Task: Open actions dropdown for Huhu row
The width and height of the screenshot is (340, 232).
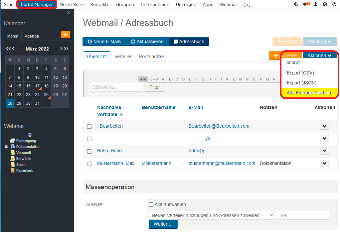Action: click(325, 151)
